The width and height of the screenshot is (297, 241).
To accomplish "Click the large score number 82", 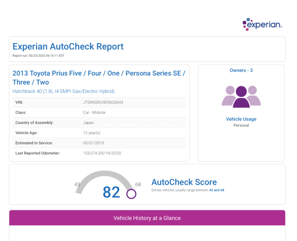I will pyautogui.click(x=111, y=192).
